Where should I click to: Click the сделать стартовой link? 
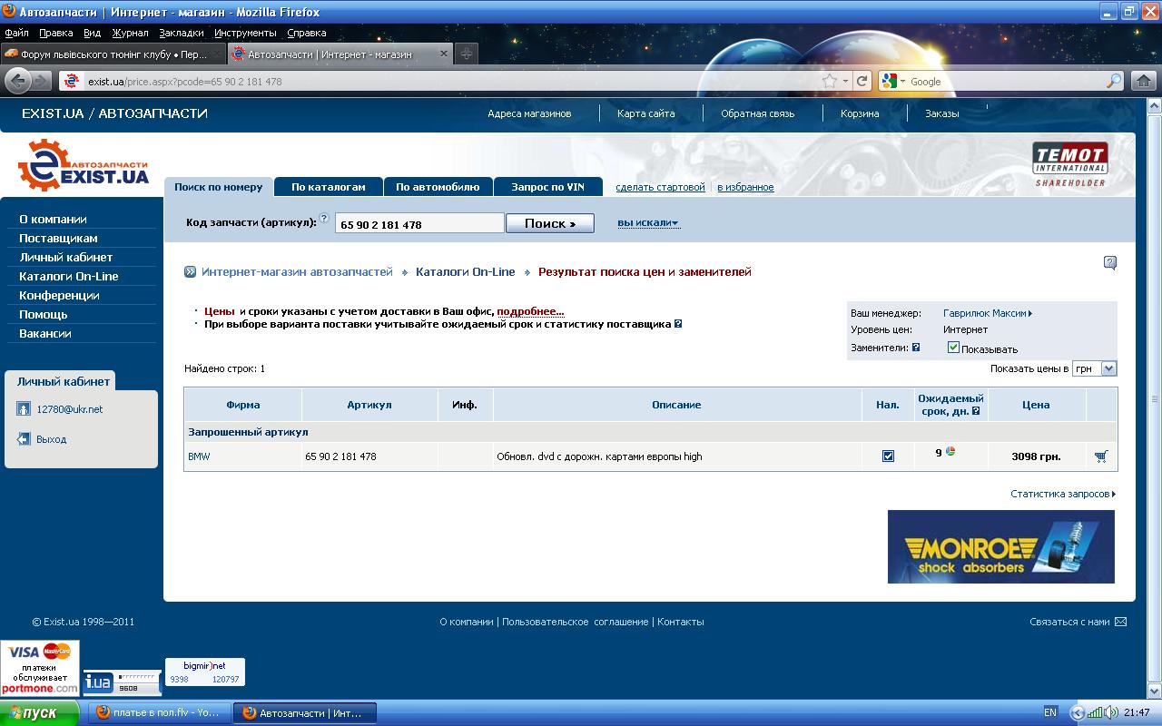click(x=660, y=187)
